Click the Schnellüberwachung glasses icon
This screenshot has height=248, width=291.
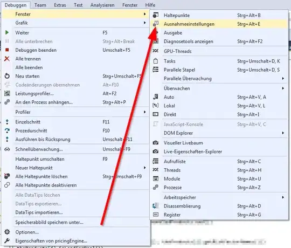pyautogui.click(x=7, y=149)
